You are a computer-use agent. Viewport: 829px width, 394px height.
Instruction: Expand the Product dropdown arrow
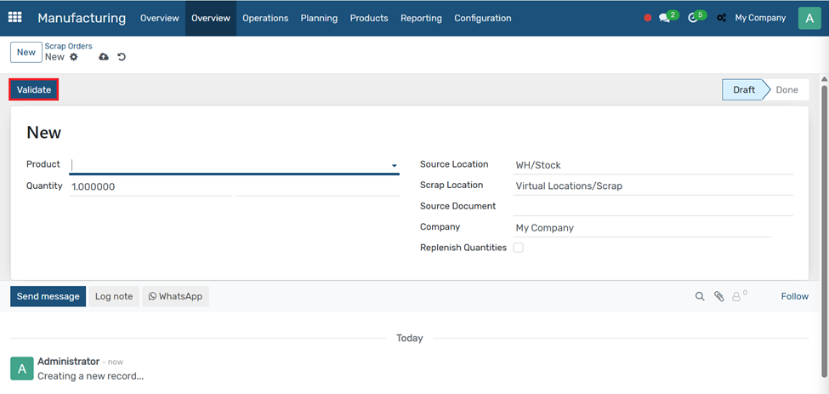(394, 166)
